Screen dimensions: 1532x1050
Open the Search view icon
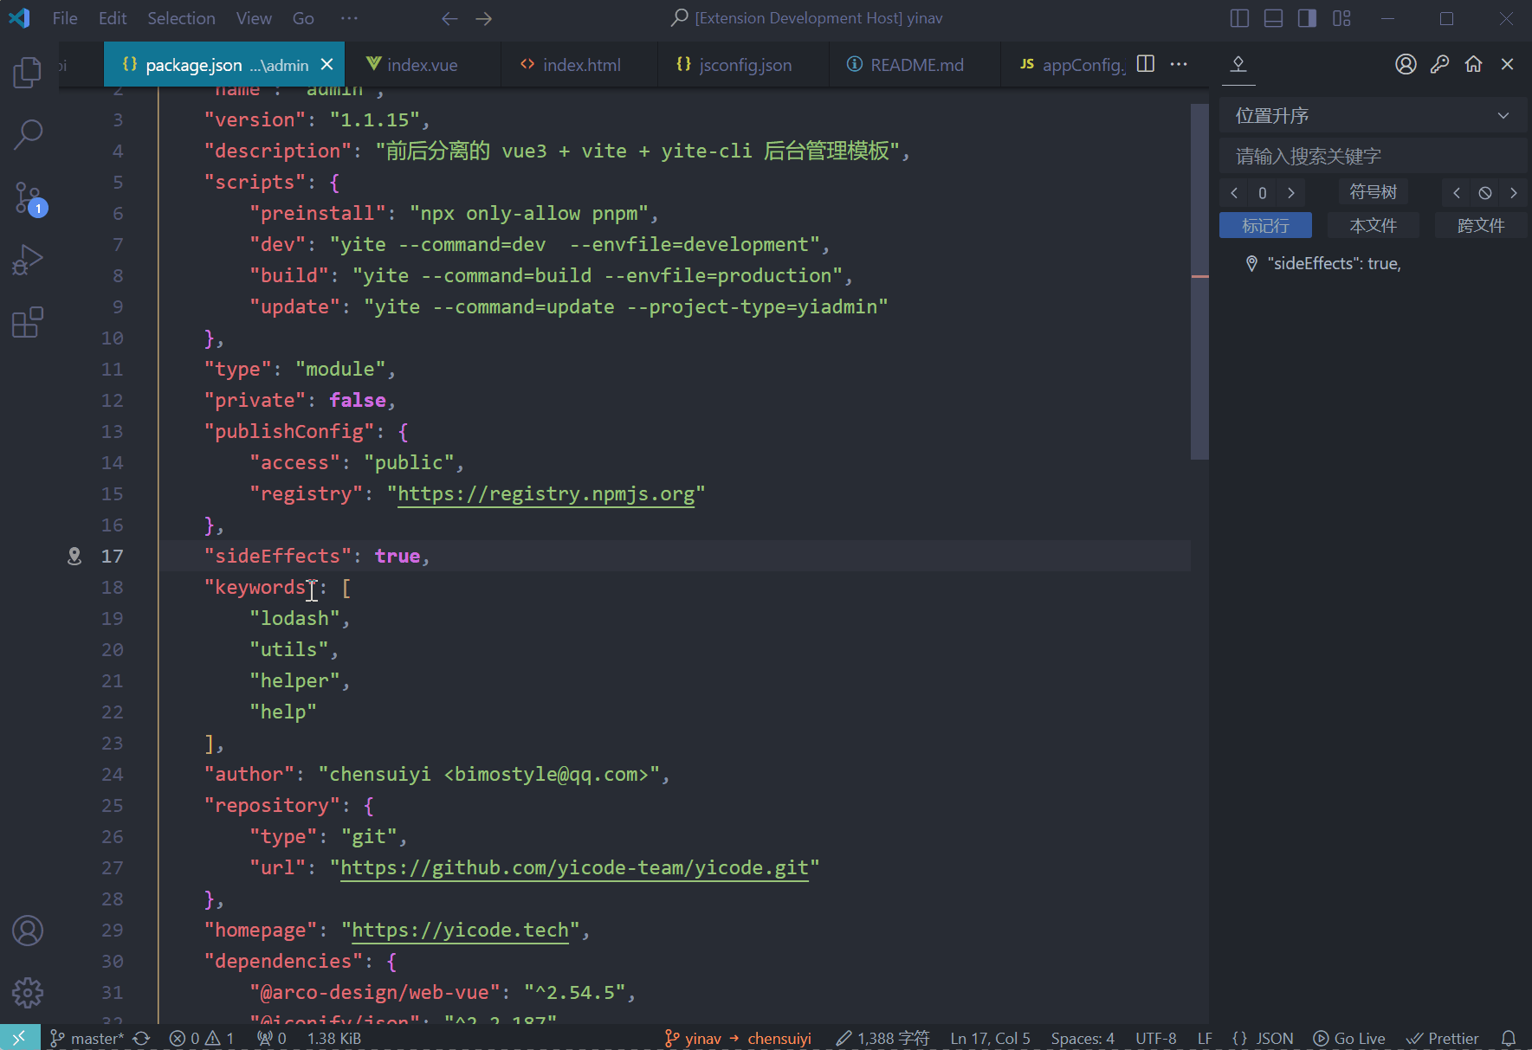[x=28, y=134]
